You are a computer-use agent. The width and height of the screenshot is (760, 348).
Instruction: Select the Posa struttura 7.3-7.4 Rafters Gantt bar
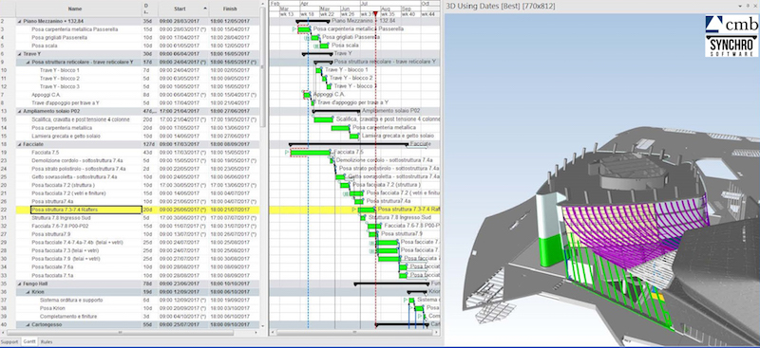coord(367,210)
